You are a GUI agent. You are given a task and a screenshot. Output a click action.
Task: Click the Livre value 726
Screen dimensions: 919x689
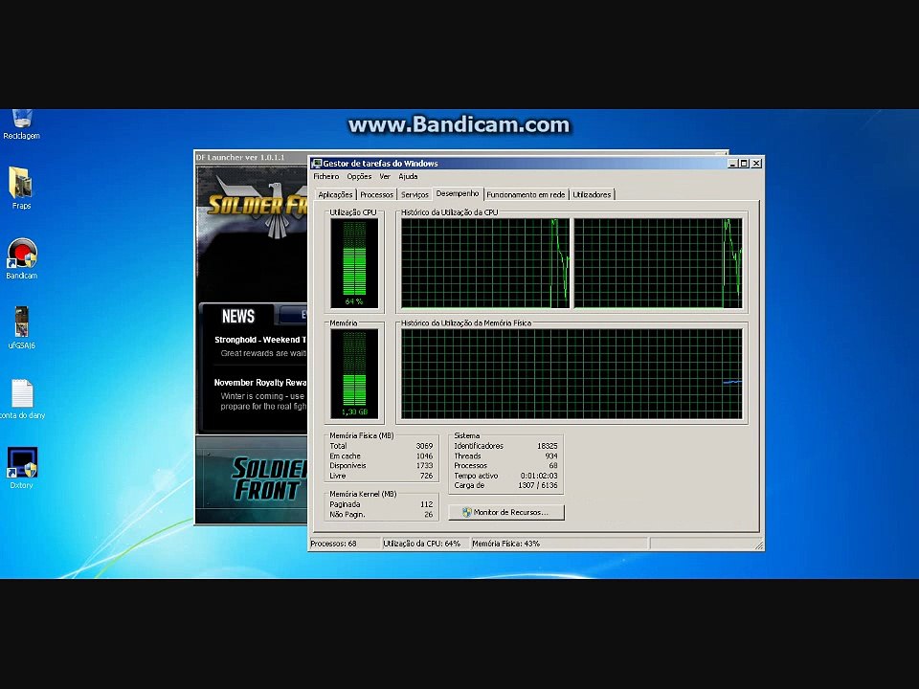427,476
